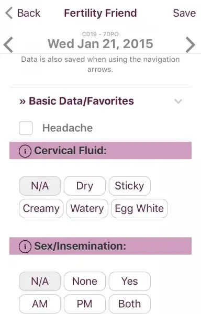Viewport: 201px width, 314px height.
Task: Go to next day arrow
Action: pos(191,44)
